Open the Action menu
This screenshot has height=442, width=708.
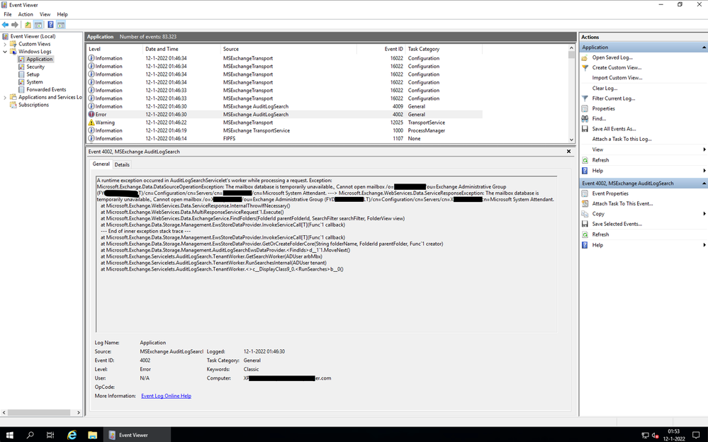pyautogui.click(x=26, y=14)
